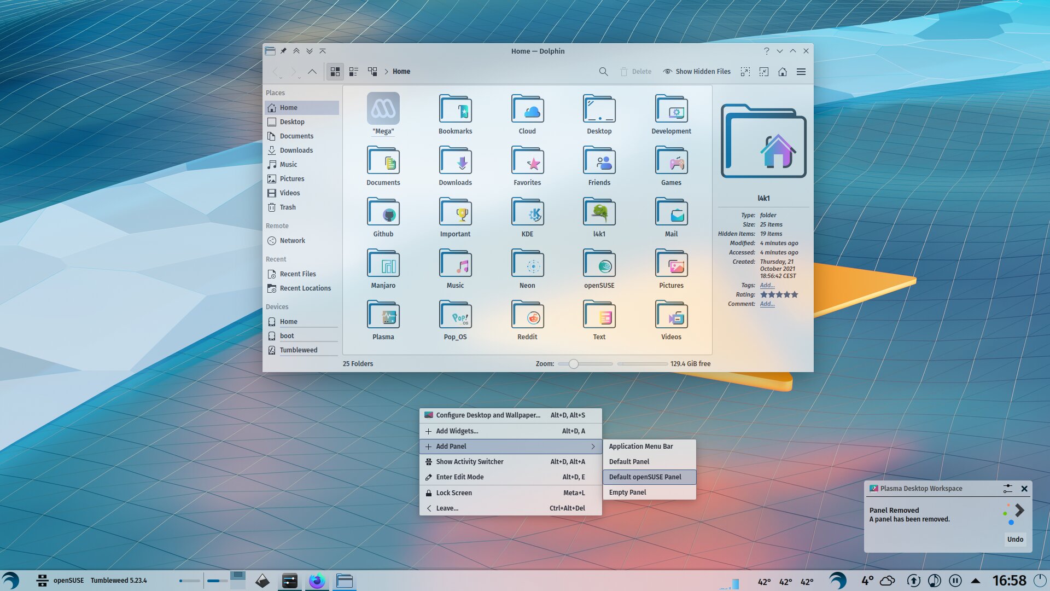Image resolution: width=1050 pixels, height=591 pixels.
Task: Switch Dolphin to Compact view mode
Action: (x=354, y=72)
